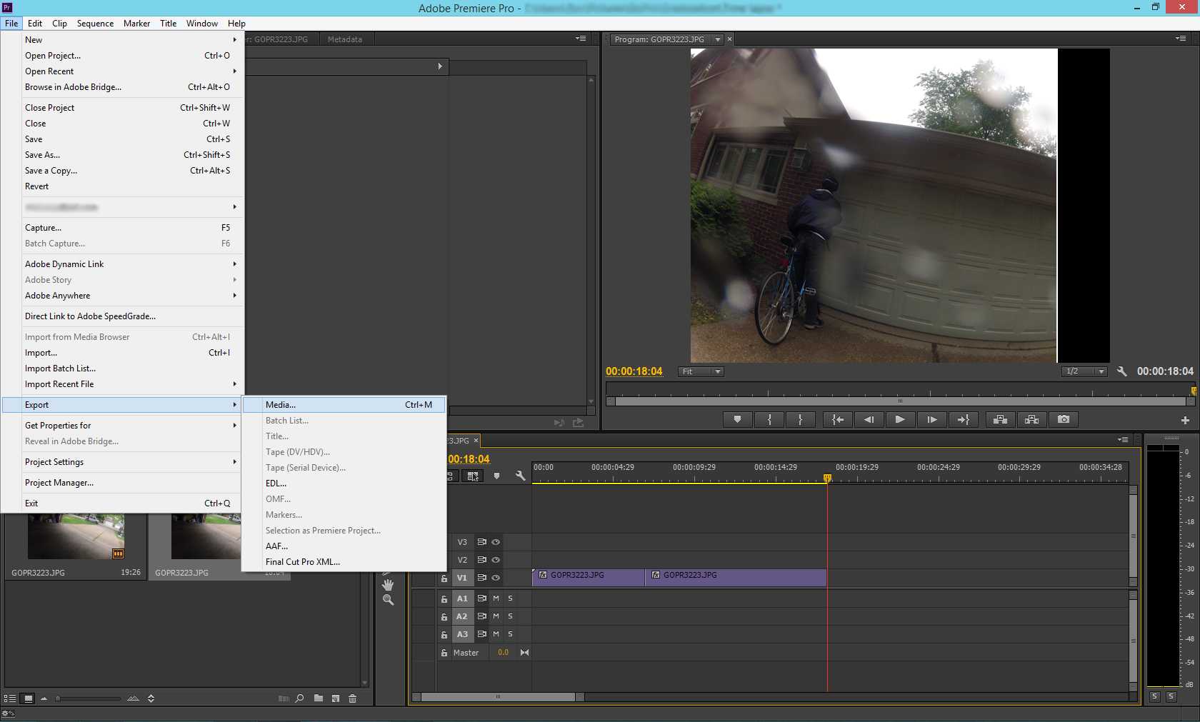Click the Go to In point button

coord(838,420)
